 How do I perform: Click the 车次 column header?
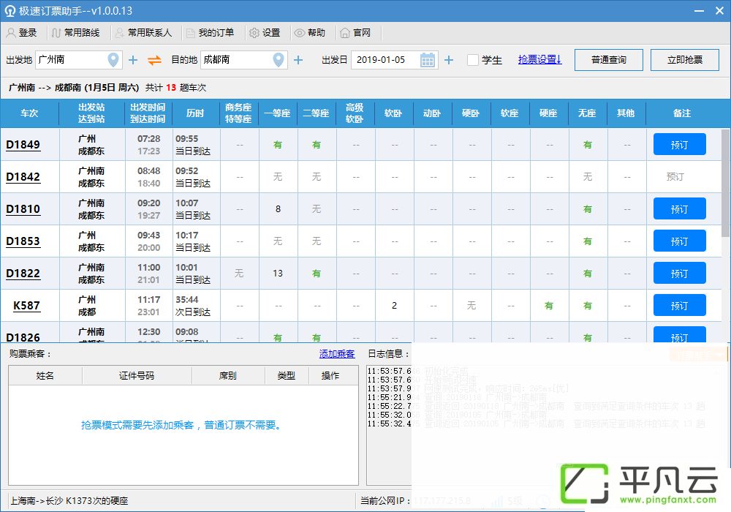pyautogui.click(x=29, y=113)
